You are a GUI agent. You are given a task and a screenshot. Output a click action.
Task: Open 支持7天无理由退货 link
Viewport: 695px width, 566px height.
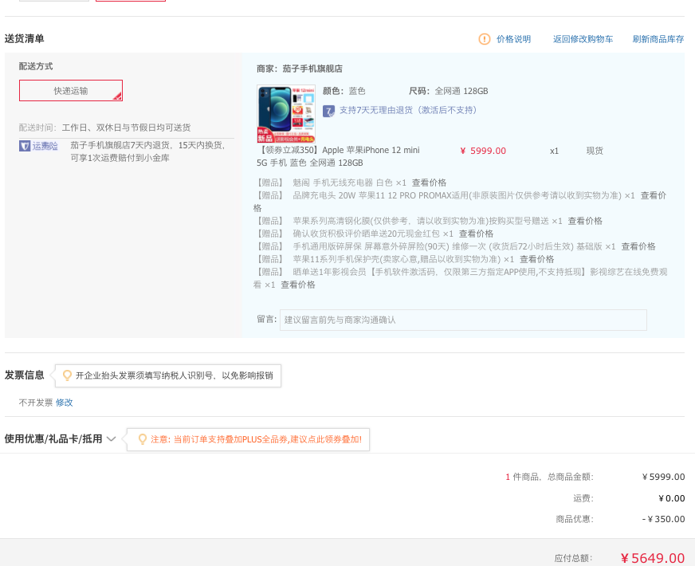point(408,110)
